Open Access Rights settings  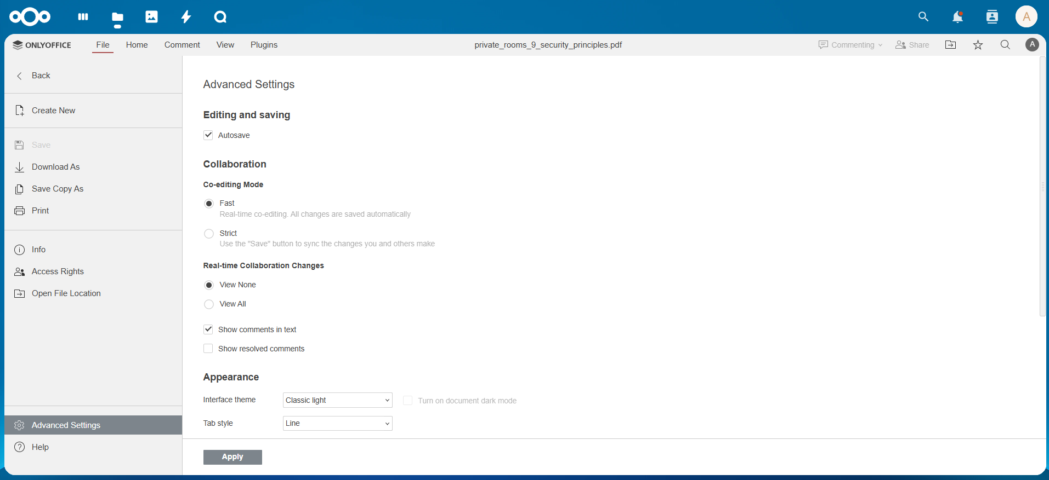pyautogui.click(x=93, y=271)
